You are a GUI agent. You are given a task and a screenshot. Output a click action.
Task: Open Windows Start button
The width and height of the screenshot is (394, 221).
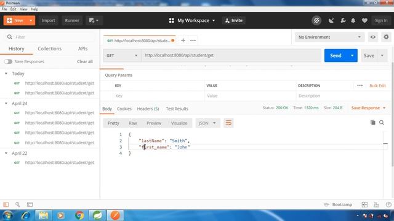click(x=8, y=215)
